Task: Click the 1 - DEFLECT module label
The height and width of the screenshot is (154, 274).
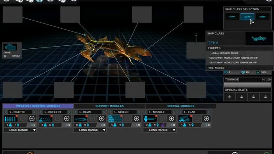Action: pos(53,112)
